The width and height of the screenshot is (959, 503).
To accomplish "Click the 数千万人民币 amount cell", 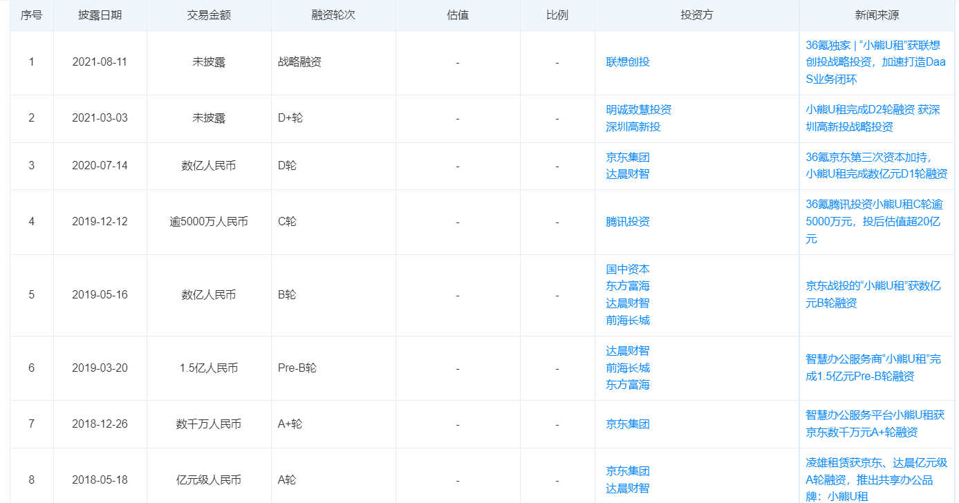I will 209,424.
